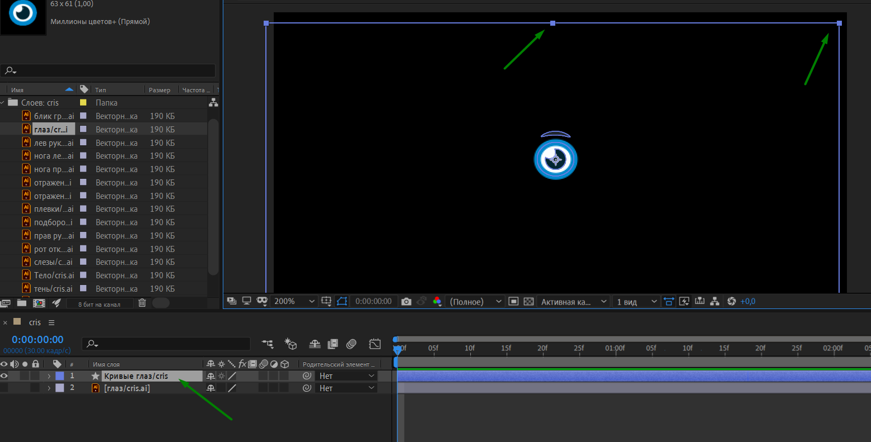
Task: Toggle Draft 3D icon in timeline
Action: pos(291,344)
